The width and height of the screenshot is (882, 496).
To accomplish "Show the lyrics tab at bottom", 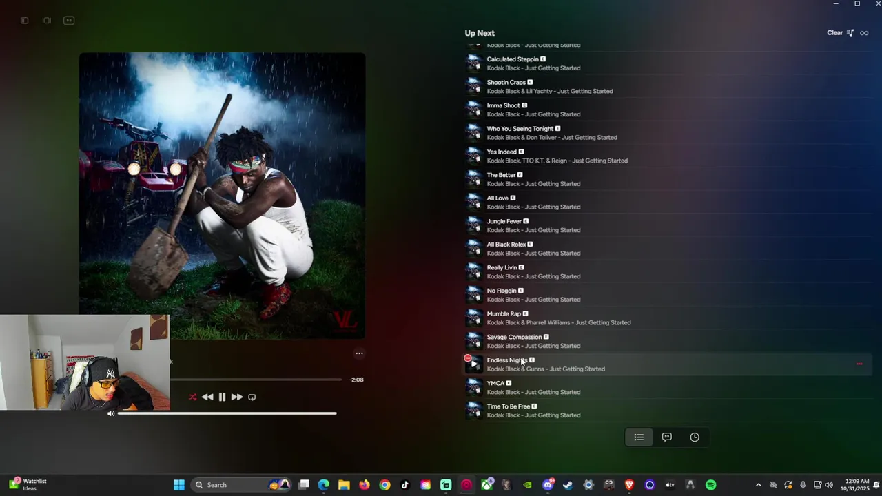I will point(667,437).
